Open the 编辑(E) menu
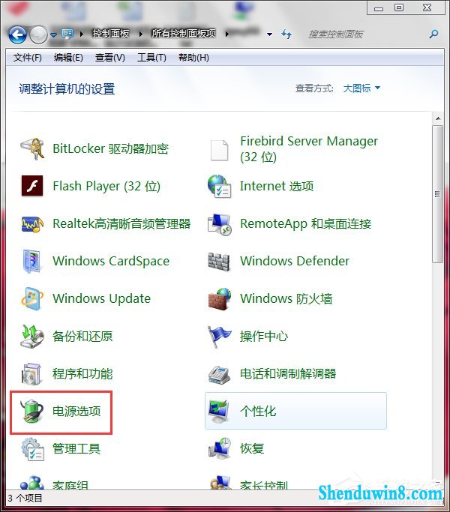 [68, 58]
